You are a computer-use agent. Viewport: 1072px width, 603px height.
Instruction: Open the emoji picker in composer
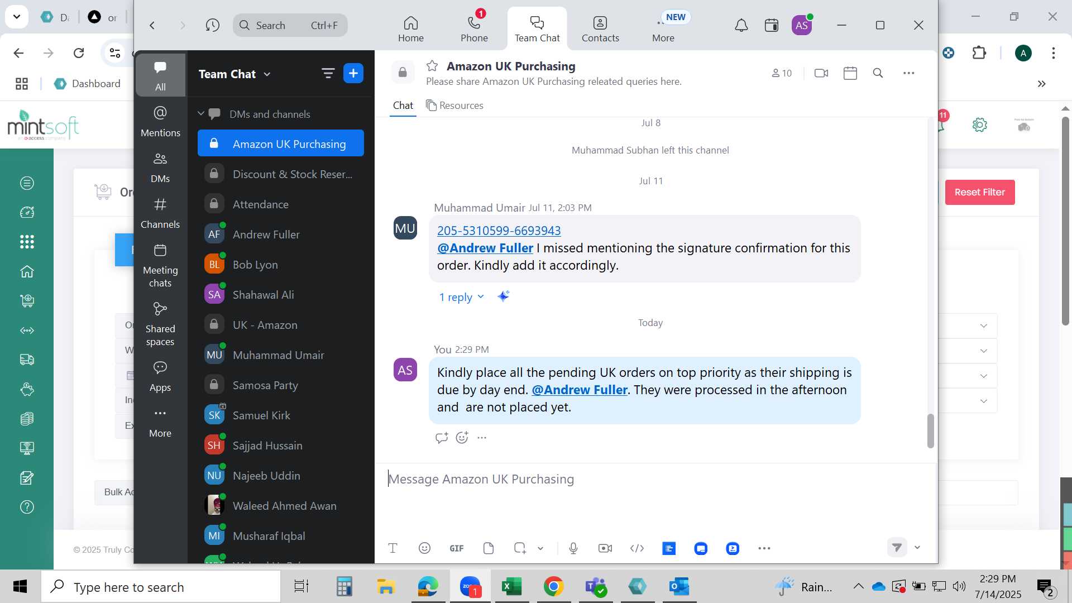tap(424, 548)
